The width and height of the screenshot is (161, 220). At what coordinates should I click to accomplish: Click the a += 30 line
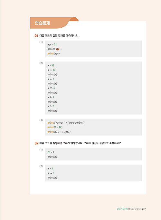[51, 70]
